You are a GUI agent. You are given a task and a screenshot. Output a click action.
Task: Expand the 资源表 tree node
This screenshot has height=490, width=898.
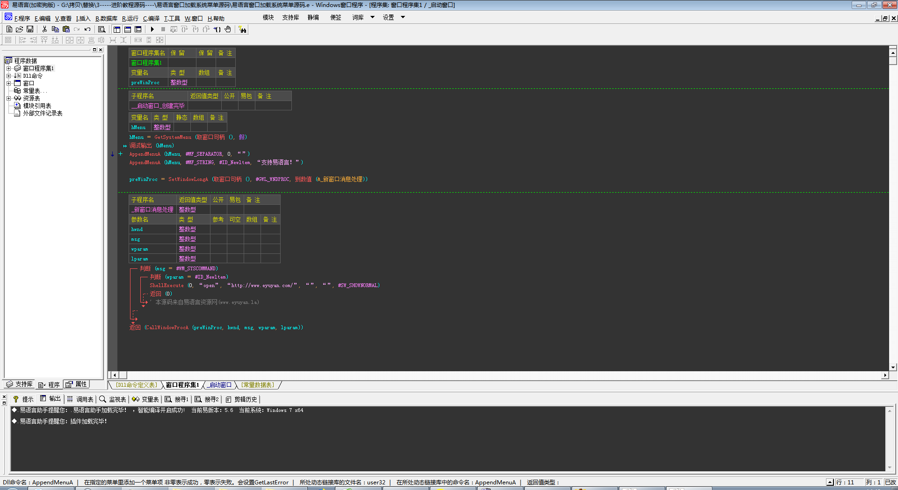click(x=8, y=98)
